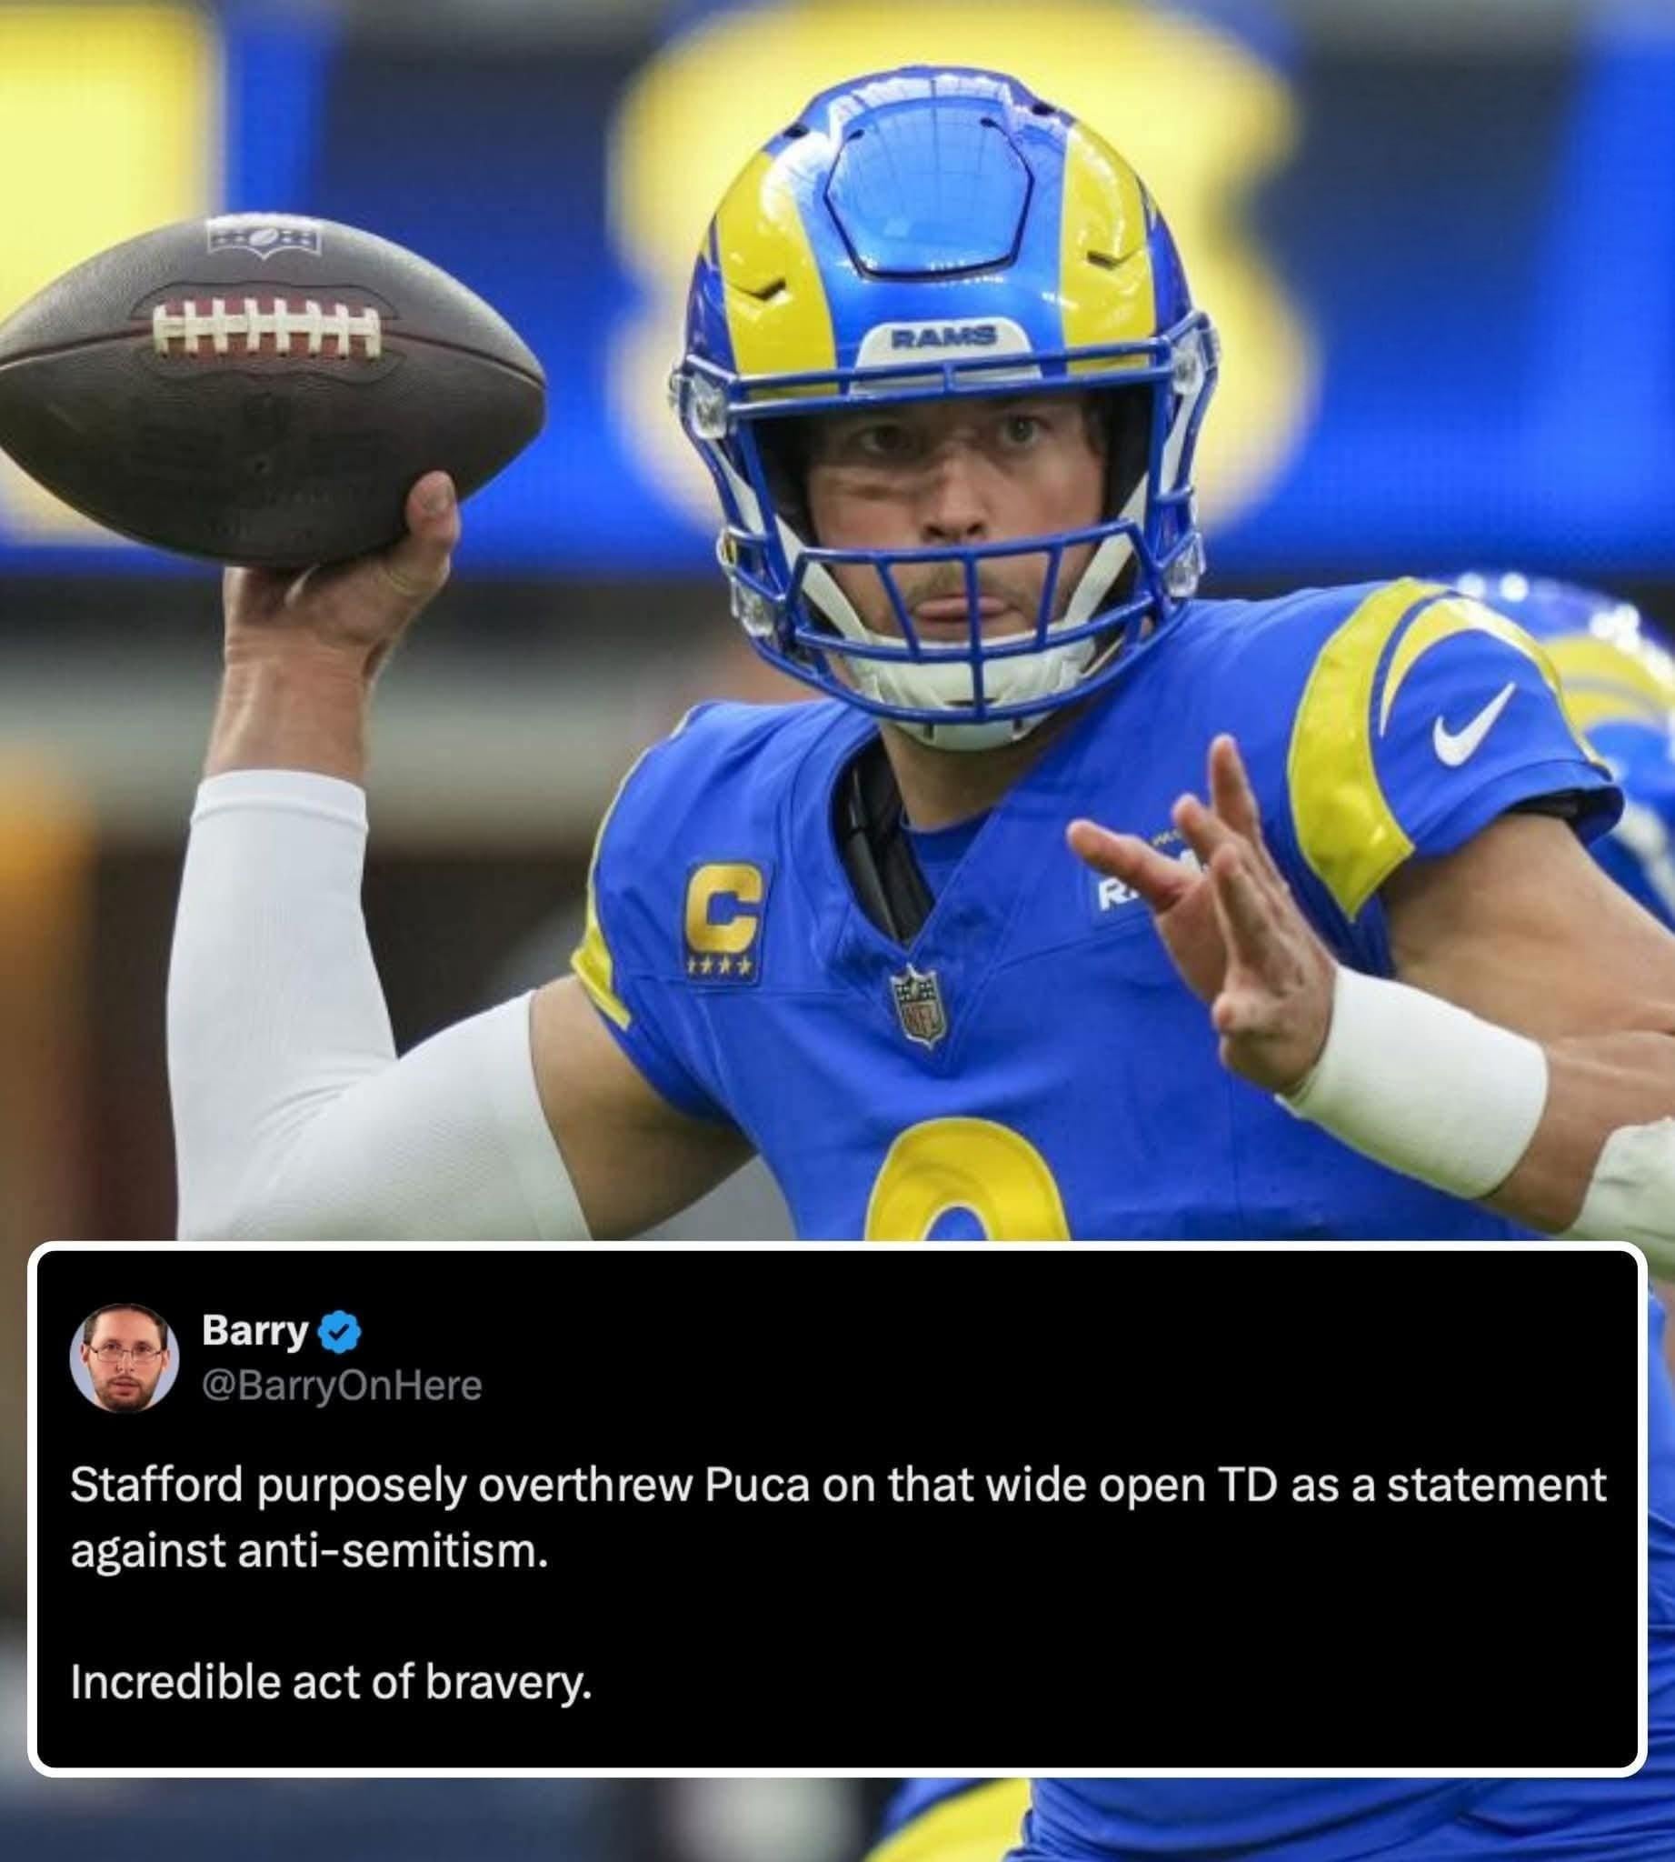Screen dimensions: 1675x1862
Task: Click the blue verified badge next to Barry
Action: tap(340, 1333)
